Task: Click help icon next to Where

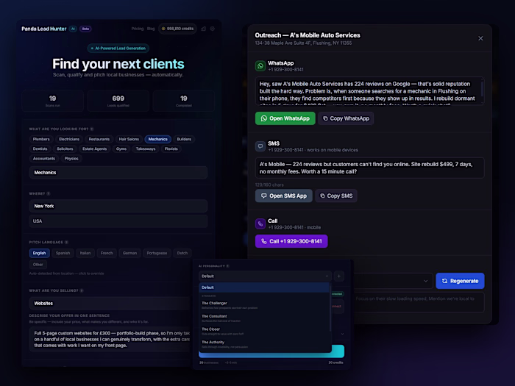Action: pos(49,193)
